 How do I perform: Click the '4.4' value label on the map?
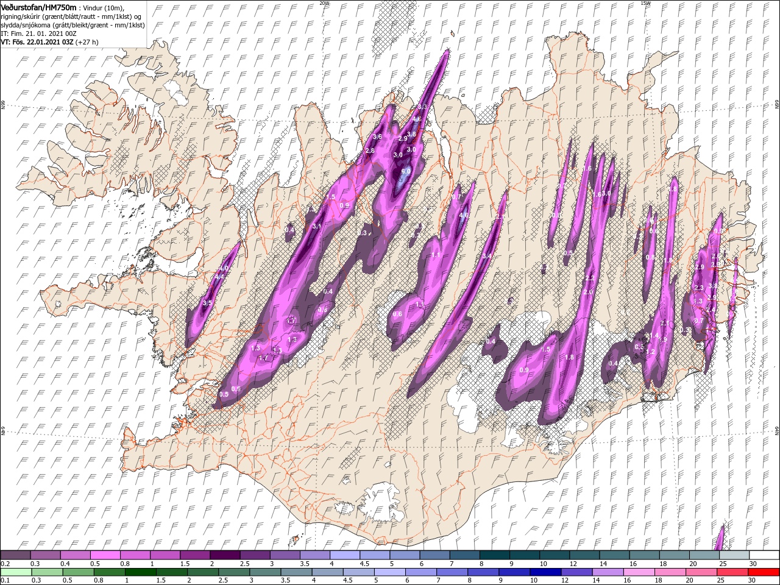coord(220,277)
